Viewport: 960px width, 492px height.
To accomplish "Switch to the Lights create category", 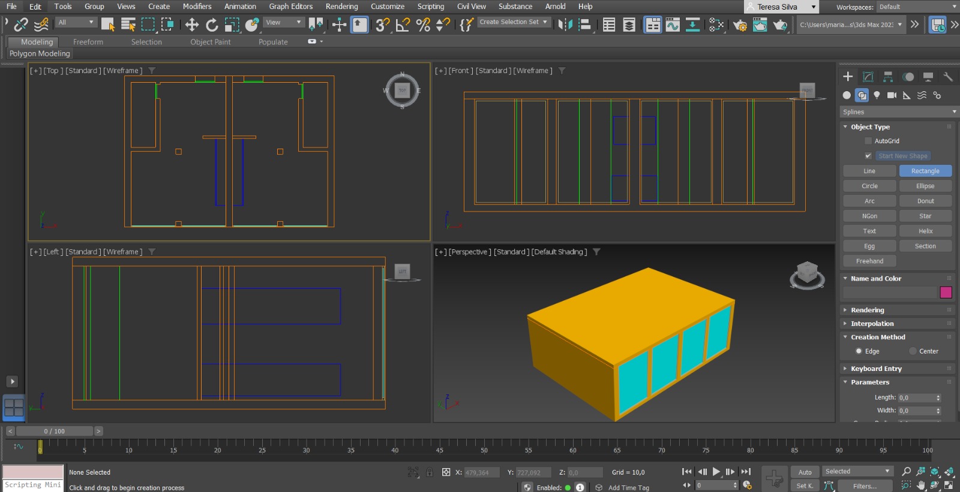I will (x=877, y=95).
